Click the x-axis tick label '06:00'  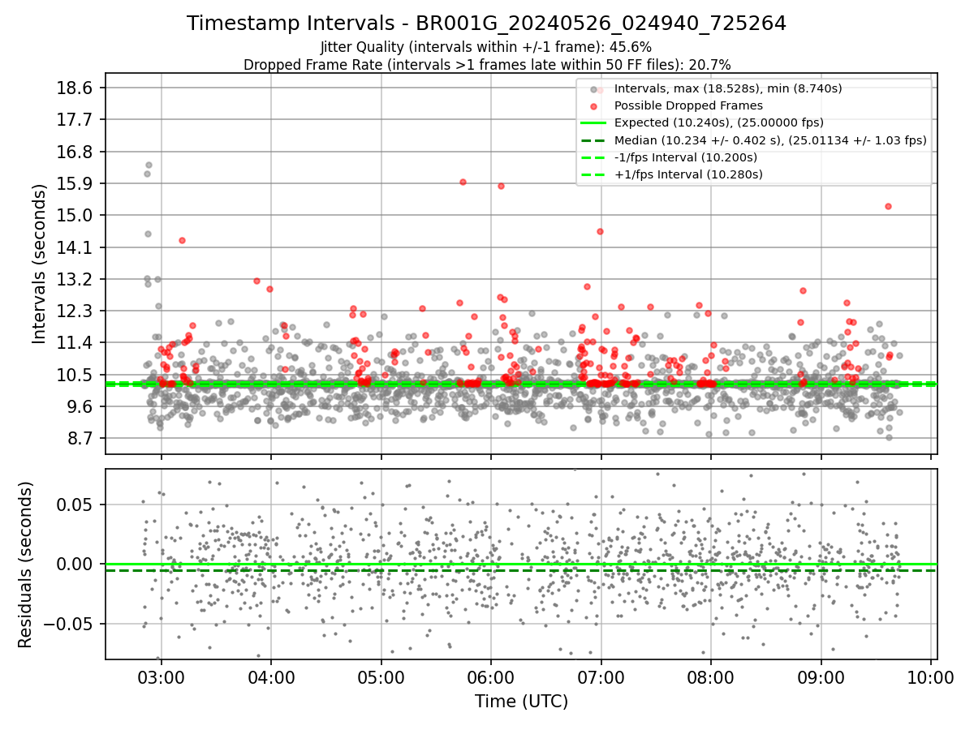click(x=491, y=676)
